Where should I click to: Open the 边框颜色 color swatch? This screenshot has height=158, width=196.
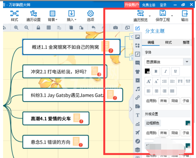click(188, 123)
